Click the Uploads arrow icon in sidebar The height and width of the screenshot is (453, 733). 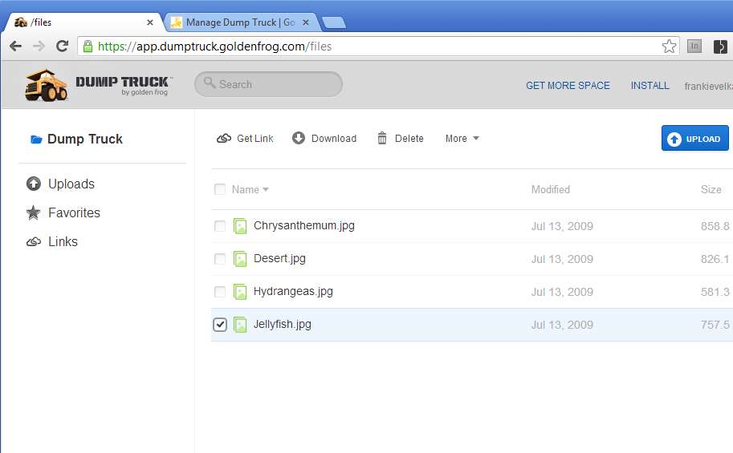(33, 184)
